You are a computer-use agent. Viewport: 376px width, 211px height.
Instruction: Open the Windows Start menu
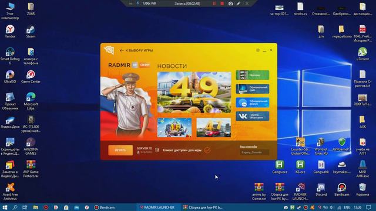[5, 207]
